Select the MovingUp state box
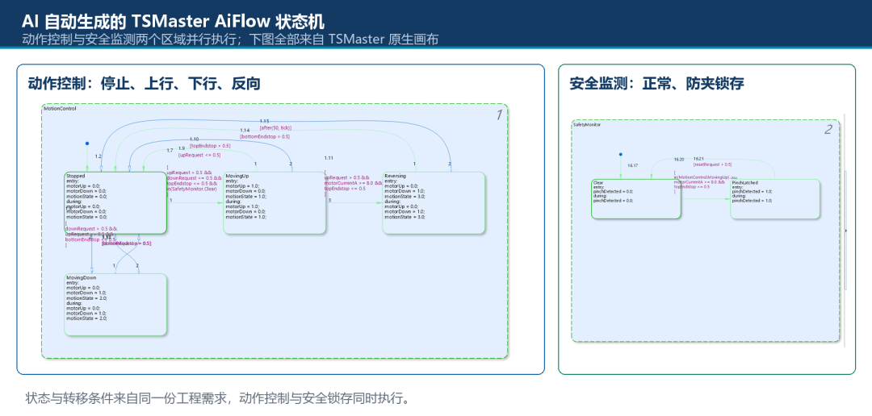This screenshot has width=872, height=416. click(275, 202)
